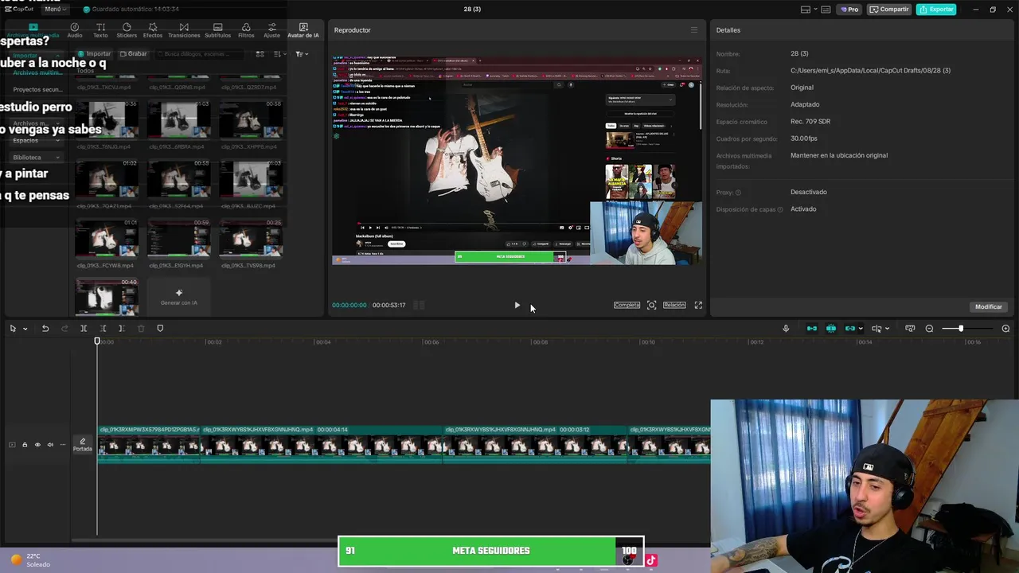Click the Completa quality button

(x=627, y=306)
